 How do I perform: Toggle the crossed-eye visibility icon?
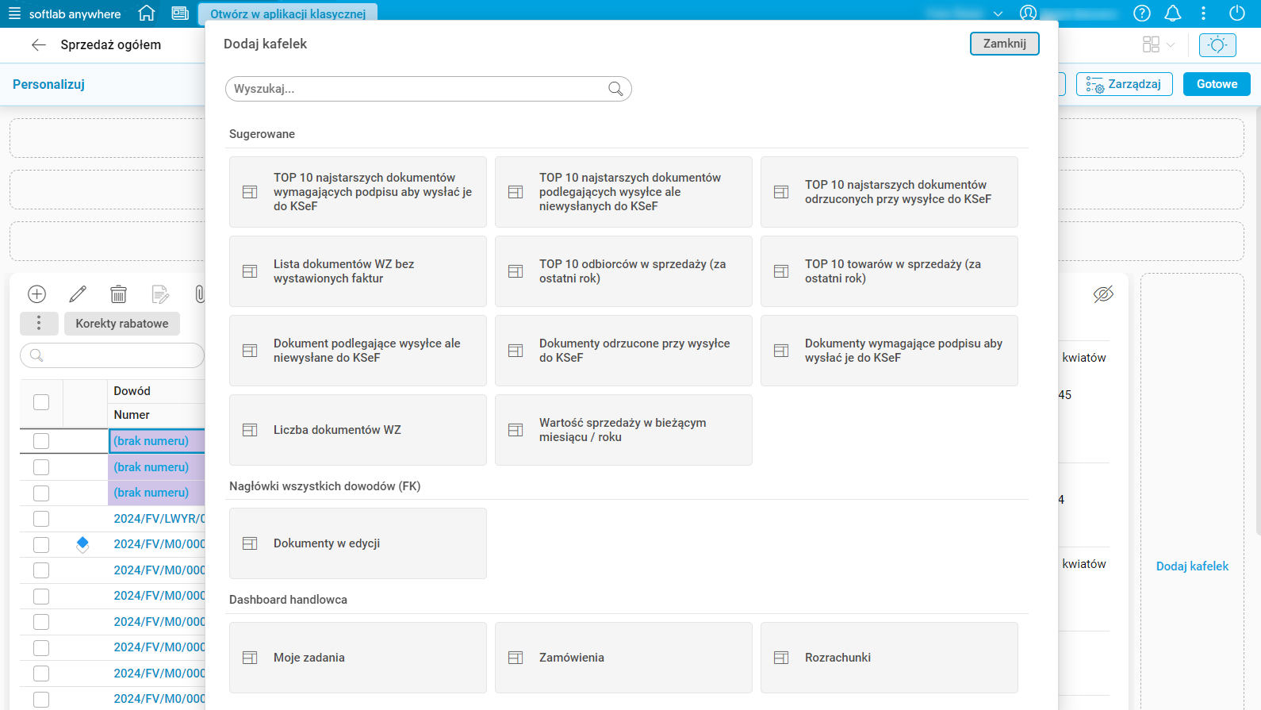pos(1103,294)
